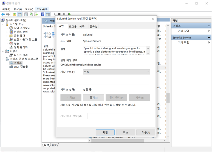Select 공유 폴더 in the tree

pos(19,36)
